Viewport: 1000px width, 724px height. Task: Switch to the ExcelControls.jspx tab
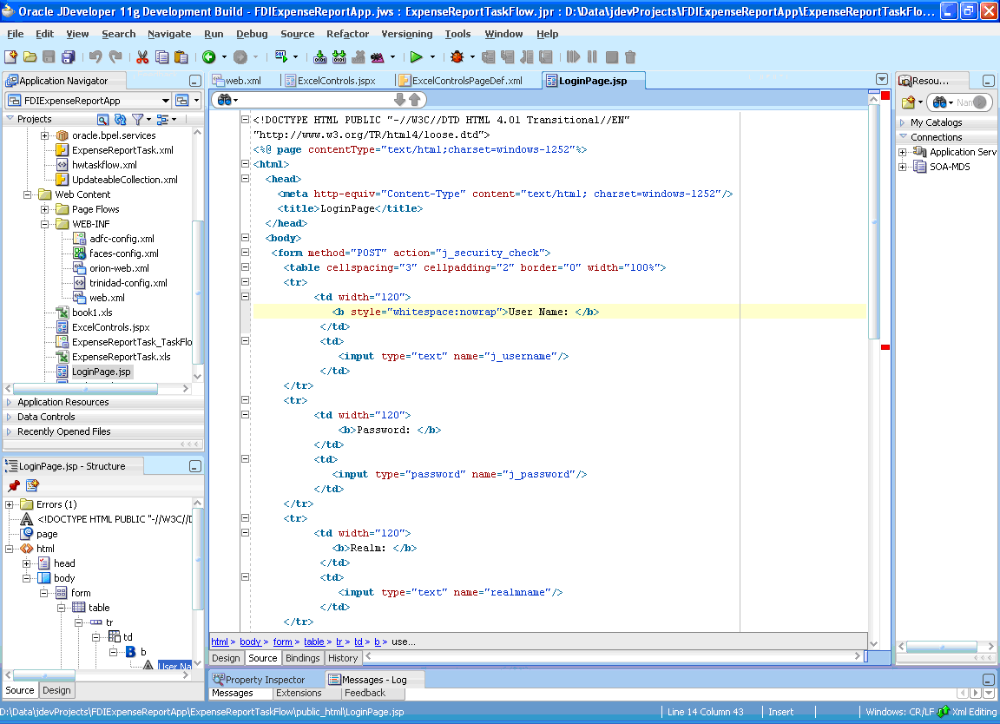point(337,81)
